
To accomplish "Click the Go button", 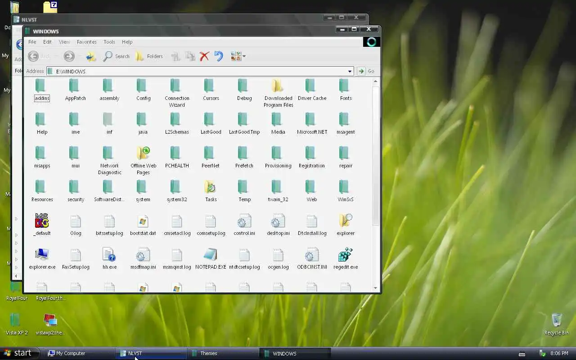I will click(366, 71).
